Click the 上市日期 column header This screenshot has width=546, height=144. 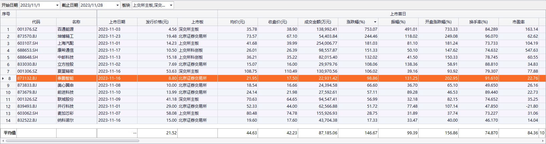(117, 22)
